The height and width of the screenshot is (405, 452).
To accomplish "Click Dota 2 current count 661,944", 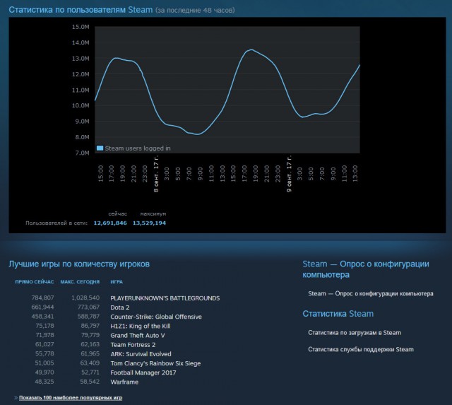I will [x=42, y=307].
